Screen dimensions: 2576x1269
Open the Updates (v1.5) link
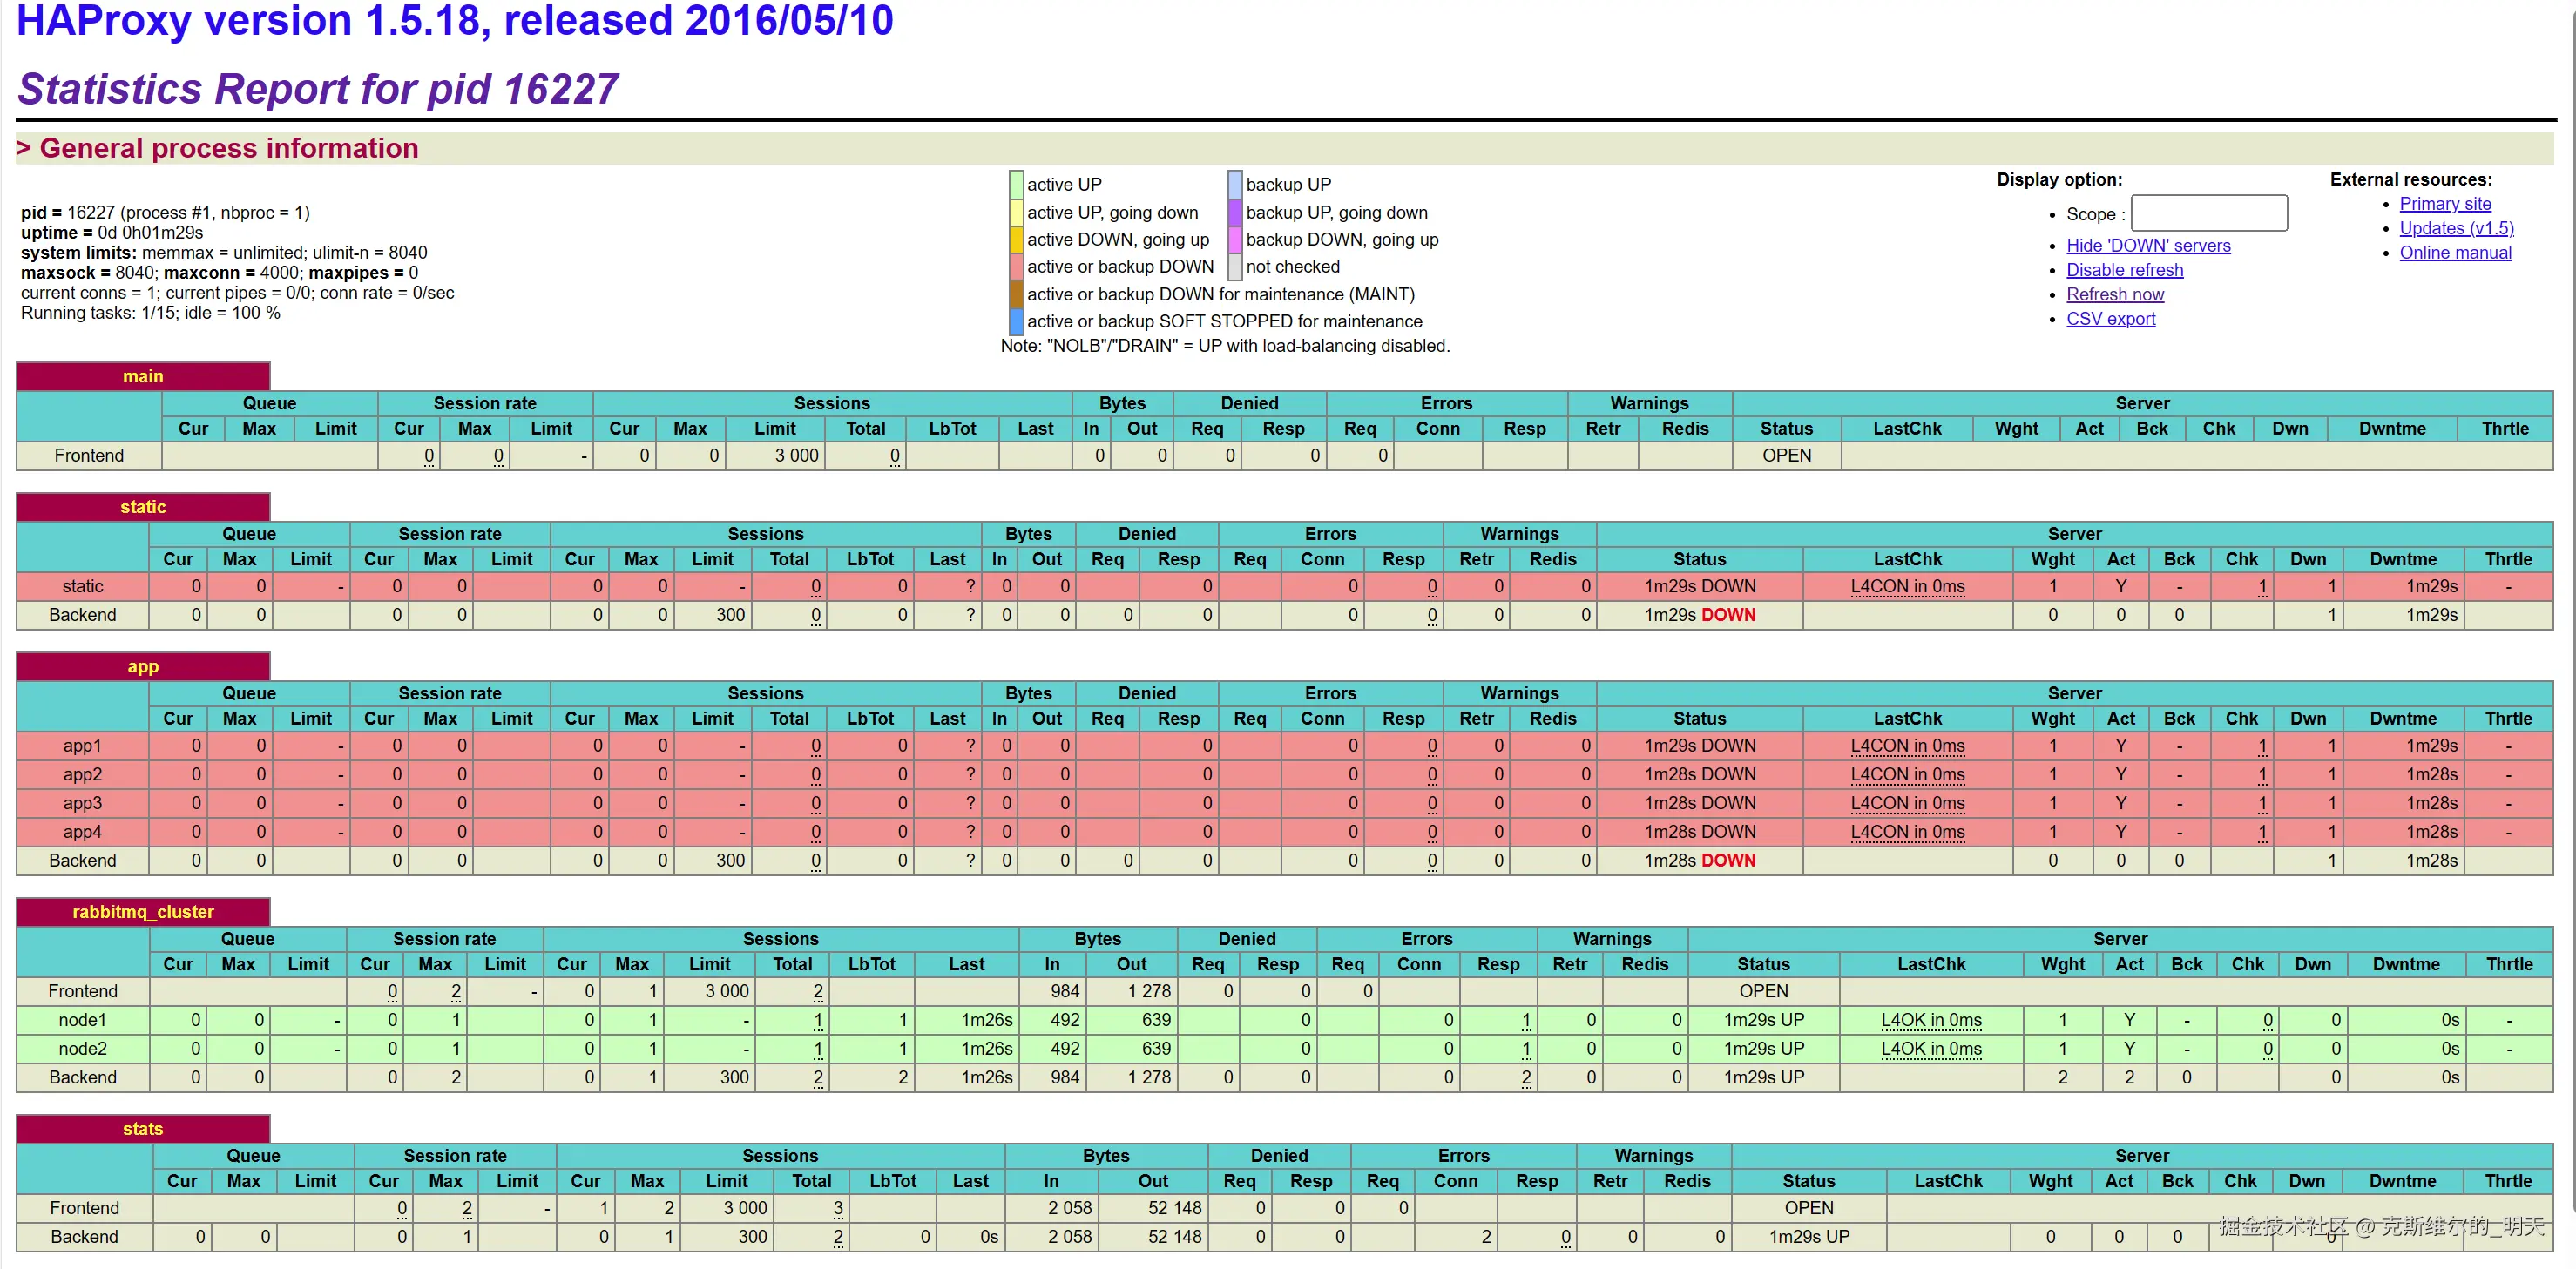tap(2455, 228)
